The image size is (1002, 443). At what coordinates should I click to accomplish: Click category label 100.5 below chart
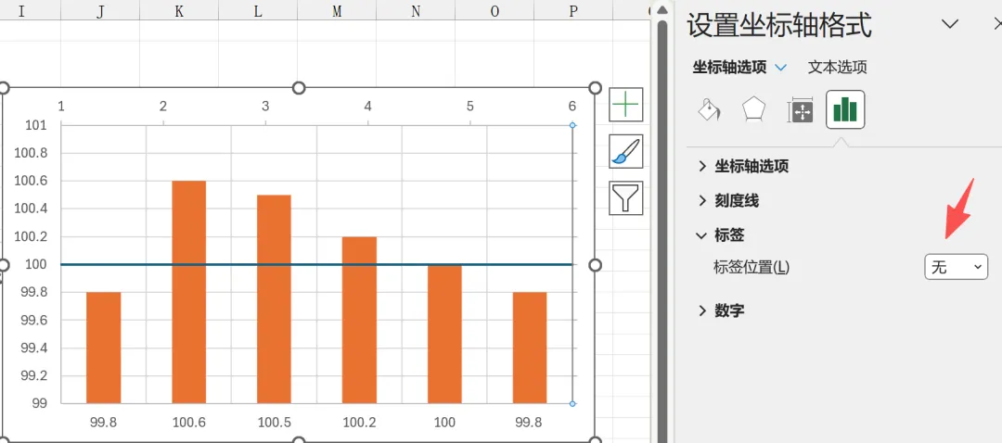274,422
